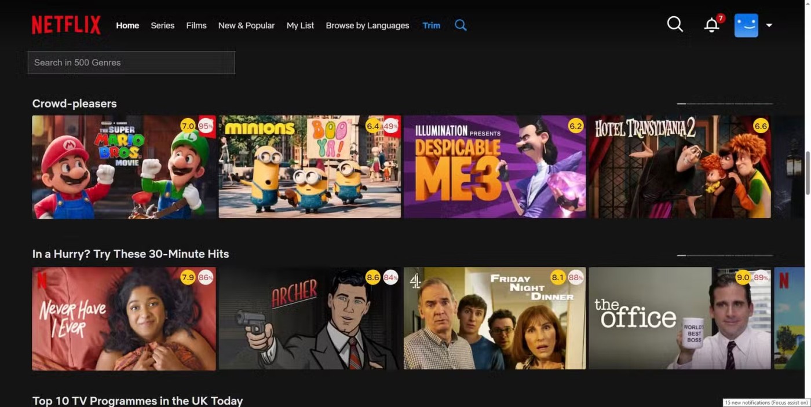Click the Trim link in navbar
The width and height of the screenshot is (811, 407).
tap(432, 25)
